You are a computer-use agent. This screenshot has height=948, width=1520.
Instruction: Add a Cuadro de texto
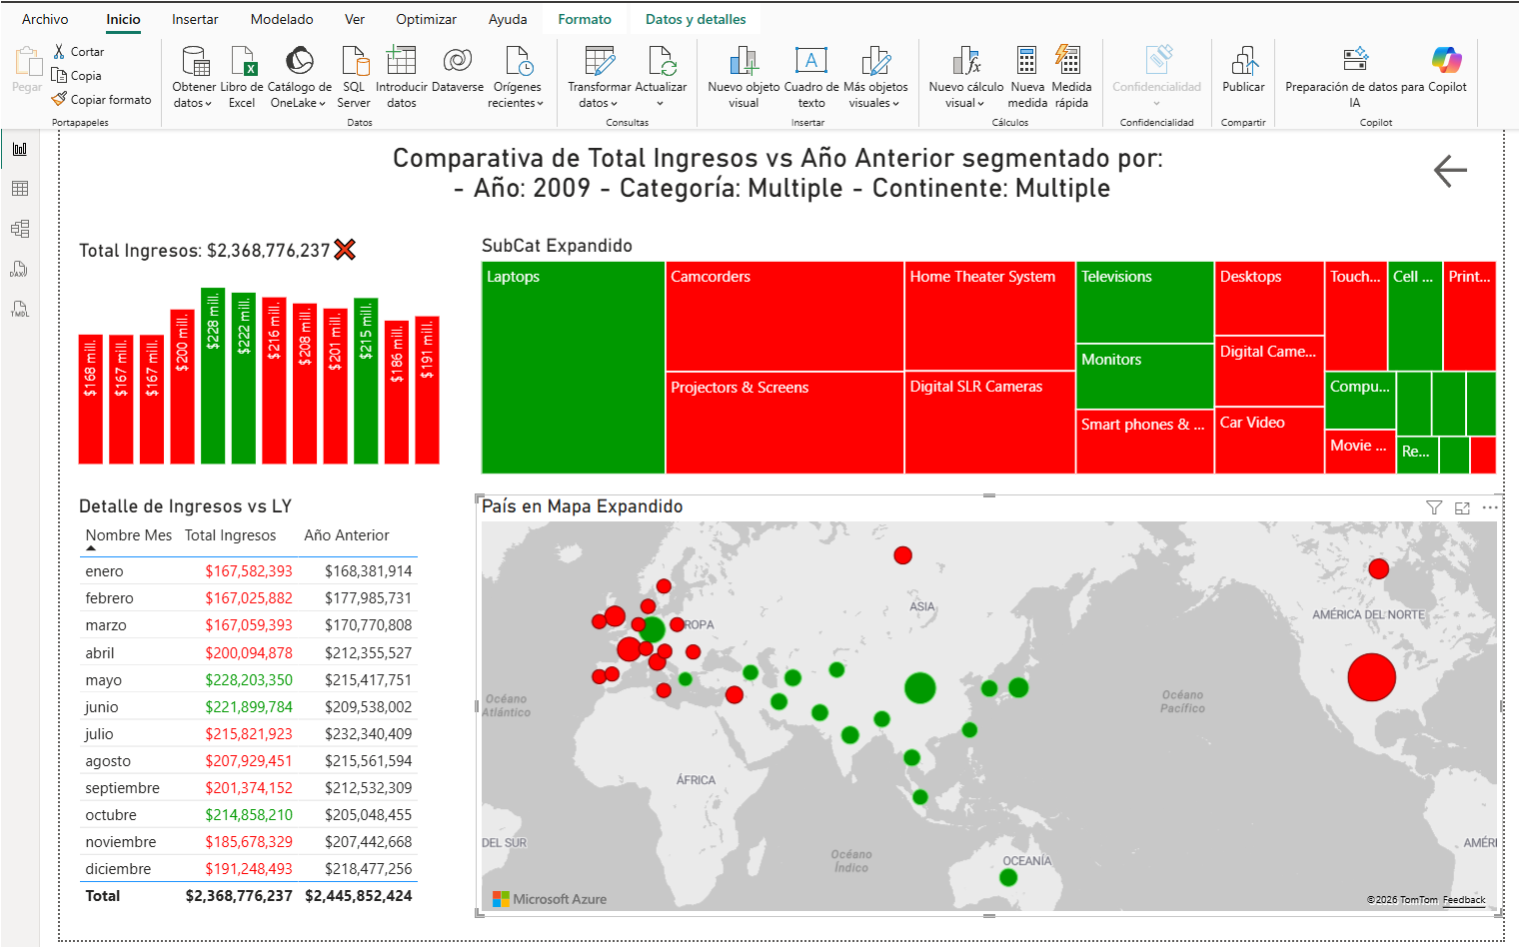coord(811,78)
